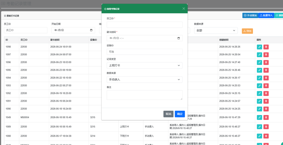Click 下班打卡 cell in row 1088

tap(125, 136)
